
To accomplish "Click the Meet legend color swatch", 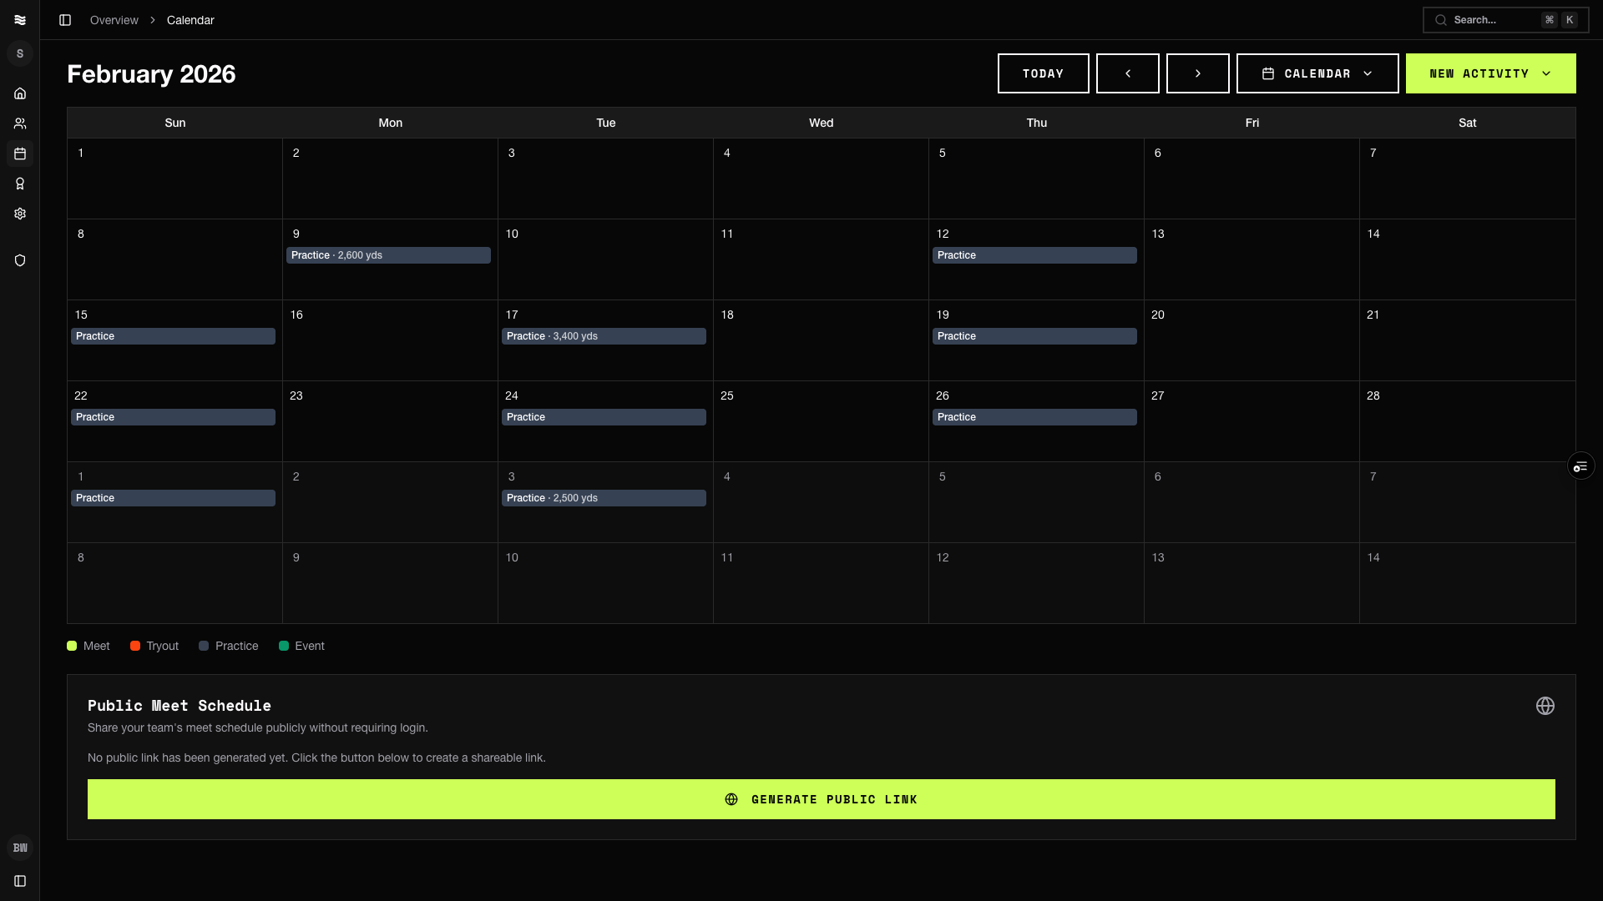I will click(72, 646).
